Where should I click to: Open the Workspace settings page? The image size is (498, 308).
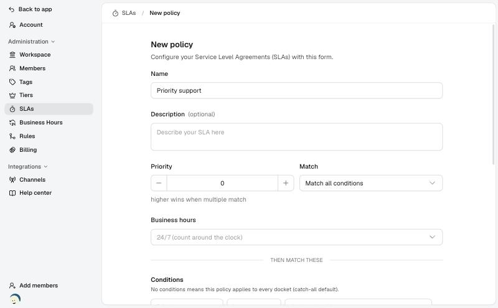[x=49, y=55]
